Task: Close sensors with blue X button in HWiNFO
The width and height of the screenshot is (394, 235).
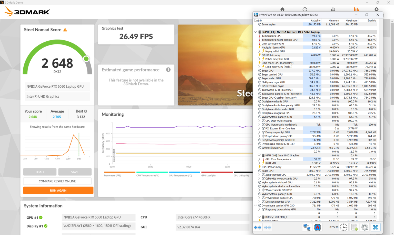Action: pos(376,227)
